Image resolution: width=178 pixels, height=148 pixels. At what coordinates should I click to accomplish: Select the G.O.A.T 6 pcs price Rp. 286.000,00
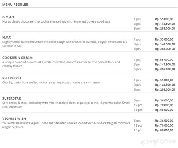coord(165,29)
